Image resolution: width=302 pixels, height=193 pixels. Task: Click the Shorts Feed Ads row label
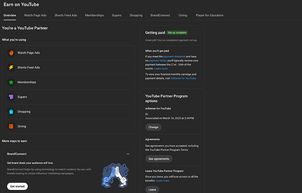[29, 68]
